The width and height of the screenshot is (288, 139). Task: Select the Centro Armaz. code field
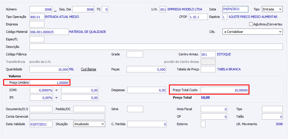208,54
